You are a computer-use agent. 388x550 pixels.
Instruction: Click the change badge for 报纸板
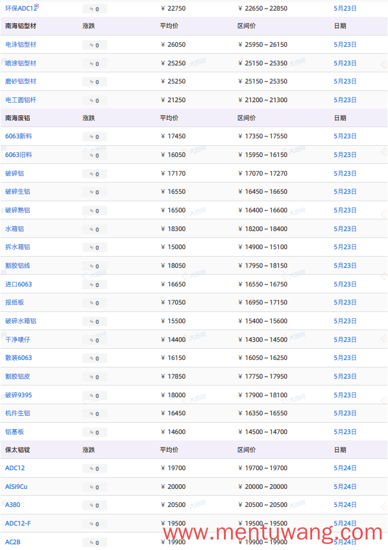click(x=95, y=303)
